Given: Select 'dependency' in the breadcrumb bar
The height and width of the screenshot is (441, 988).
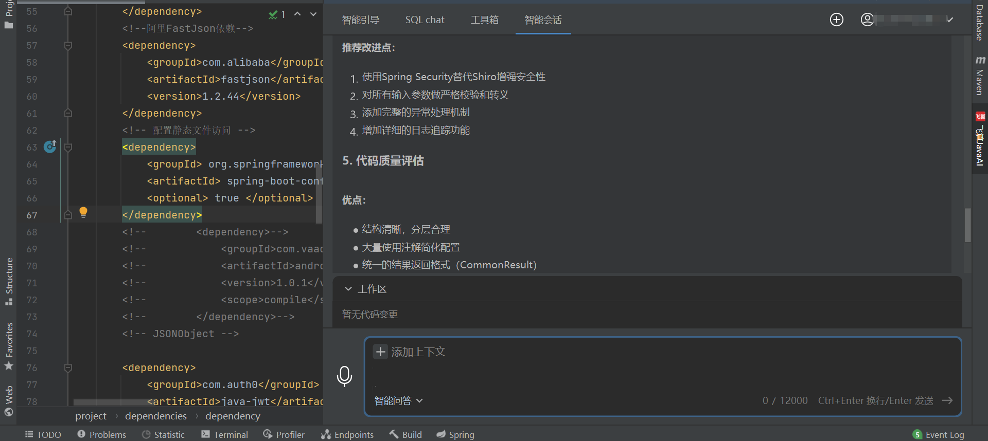Looking at the screenshot, I should (233, 416).
